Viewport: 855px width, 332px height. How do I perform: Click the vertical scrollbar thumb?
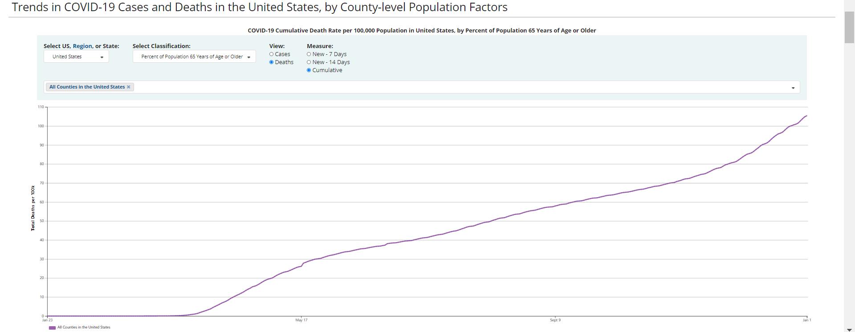point(849,27)
